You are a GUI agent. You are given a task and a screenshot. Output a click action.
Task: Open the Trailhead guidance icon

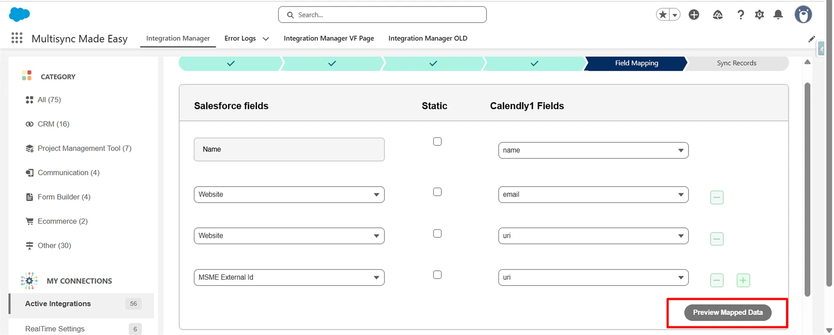tap(718, 15)
